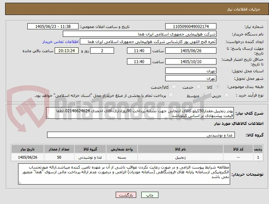Screen dimensions: 269x204
Task: Click the تاریخ نیاز column header
Action: click(x=28, y=149)
